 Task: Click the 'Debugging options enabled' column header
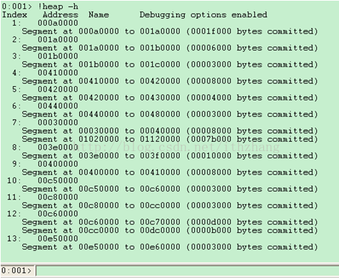tap(203, 15)
